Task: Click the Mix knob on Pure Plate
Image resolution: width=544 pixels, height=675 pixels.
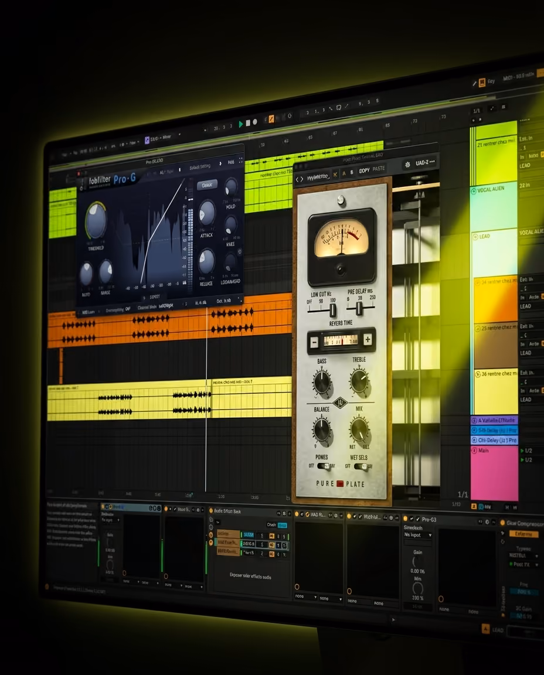Action: click(359, 429)
